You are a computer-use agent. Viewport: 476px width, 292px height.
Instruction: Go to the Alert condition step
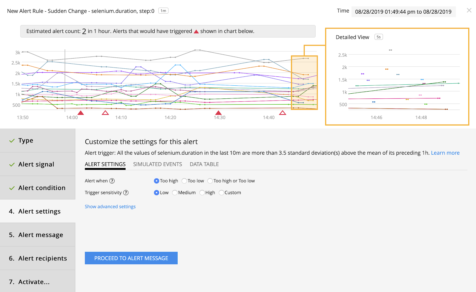(37, 188)
